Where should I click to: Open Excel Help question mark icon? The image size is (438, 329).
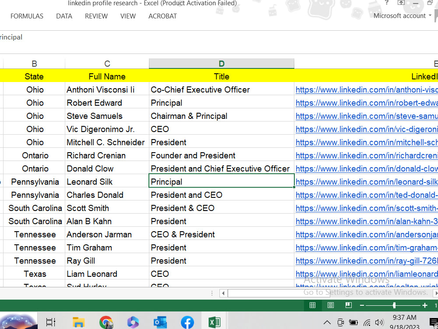387,3
